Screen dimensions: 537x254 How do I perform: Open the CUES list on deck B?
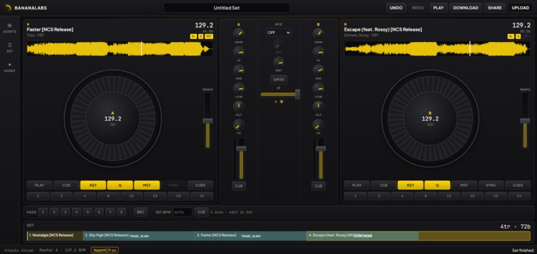point(518,185)
